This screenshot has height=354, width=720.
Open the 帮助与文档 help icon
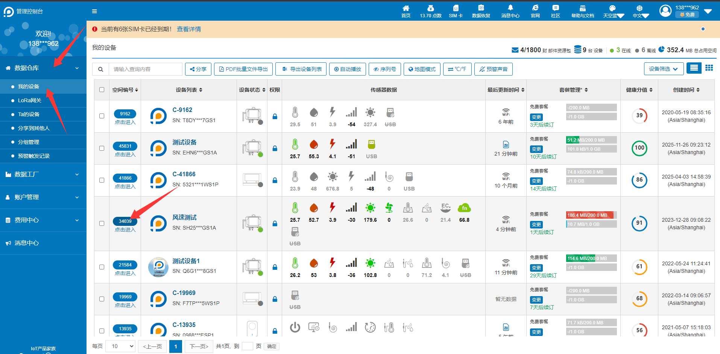pyautogui.click(x=583, y=8)
